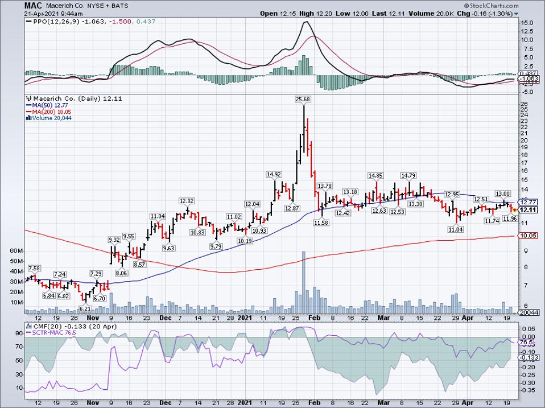
Task: Click the 10.19 low price label
Action: 245,241
